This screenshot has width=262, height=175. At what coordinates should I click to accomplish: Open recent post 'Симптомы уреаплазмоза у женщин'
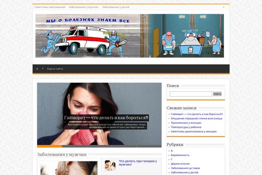[193, 131]
